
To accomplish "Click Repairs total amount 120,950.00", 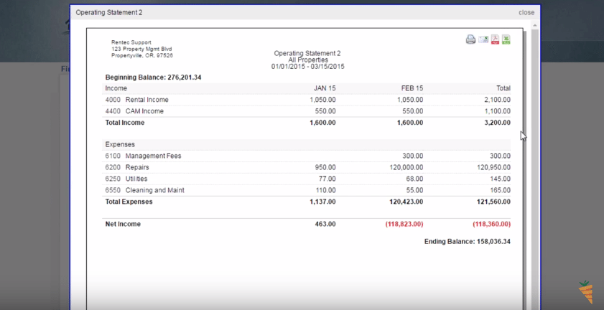I will 493,167.
